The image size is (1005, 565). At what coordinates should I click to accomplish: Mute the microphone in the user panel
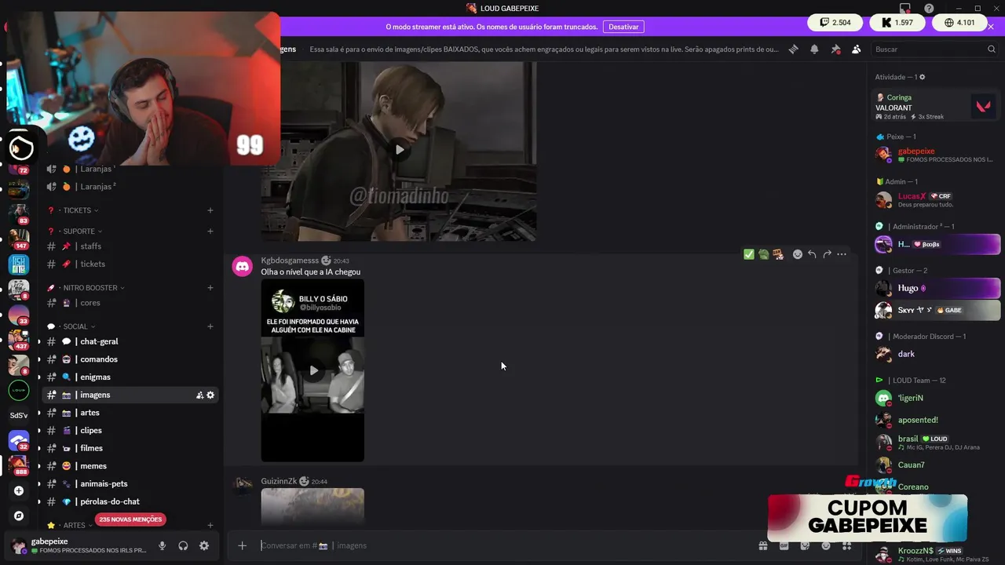(x=162, y=545)
